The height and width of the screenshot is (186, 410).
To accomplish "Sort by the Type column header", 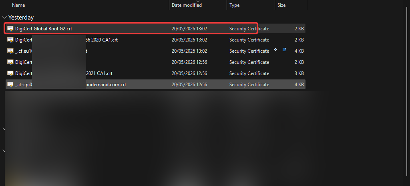I will pyautogui.click(x=234, y=5).
